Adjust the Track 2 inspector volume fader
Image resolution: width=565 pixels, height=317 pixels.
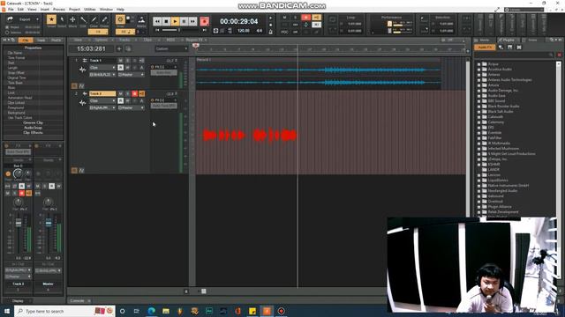click(x=19, y=223)
